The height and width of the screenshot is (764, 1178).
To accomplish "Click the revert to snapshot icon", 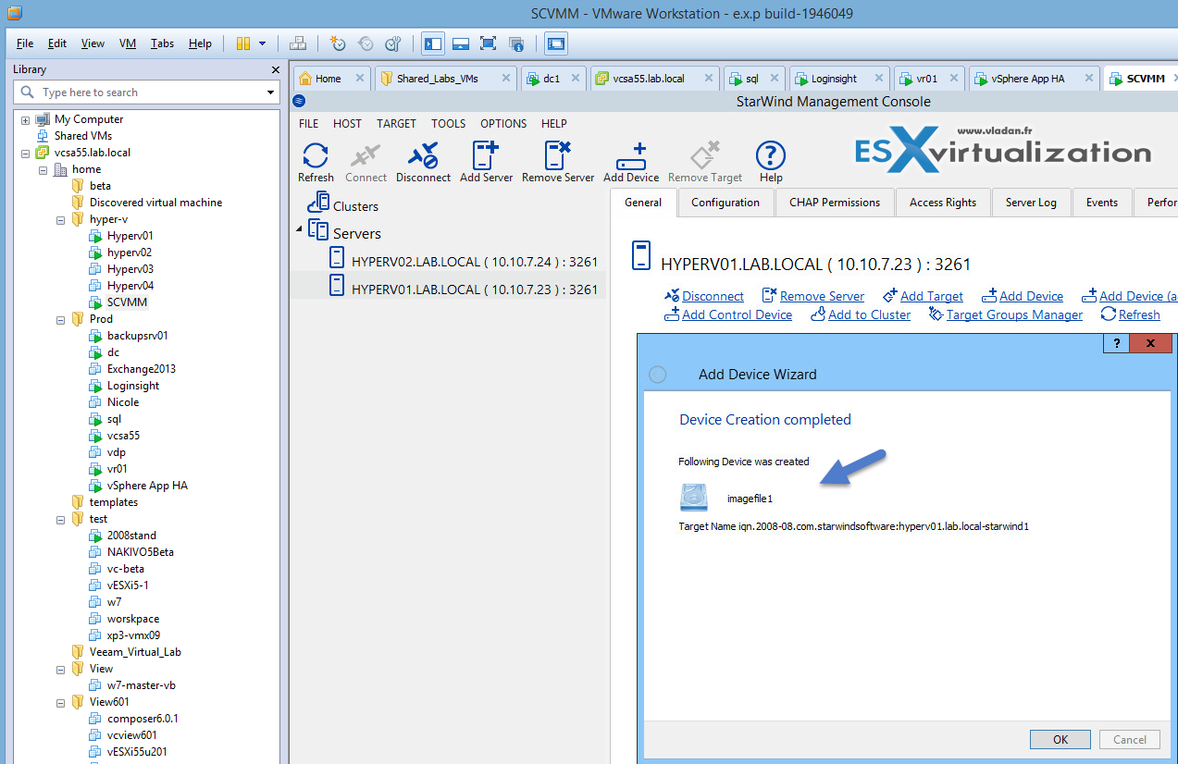I will point(366,43).
